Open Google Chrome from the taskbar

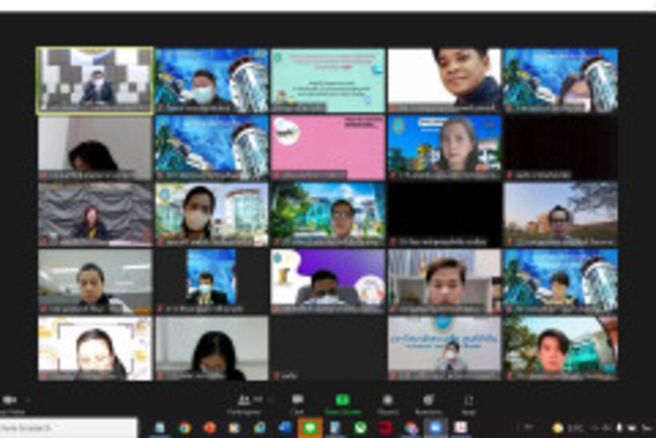[x=185, y=428]
